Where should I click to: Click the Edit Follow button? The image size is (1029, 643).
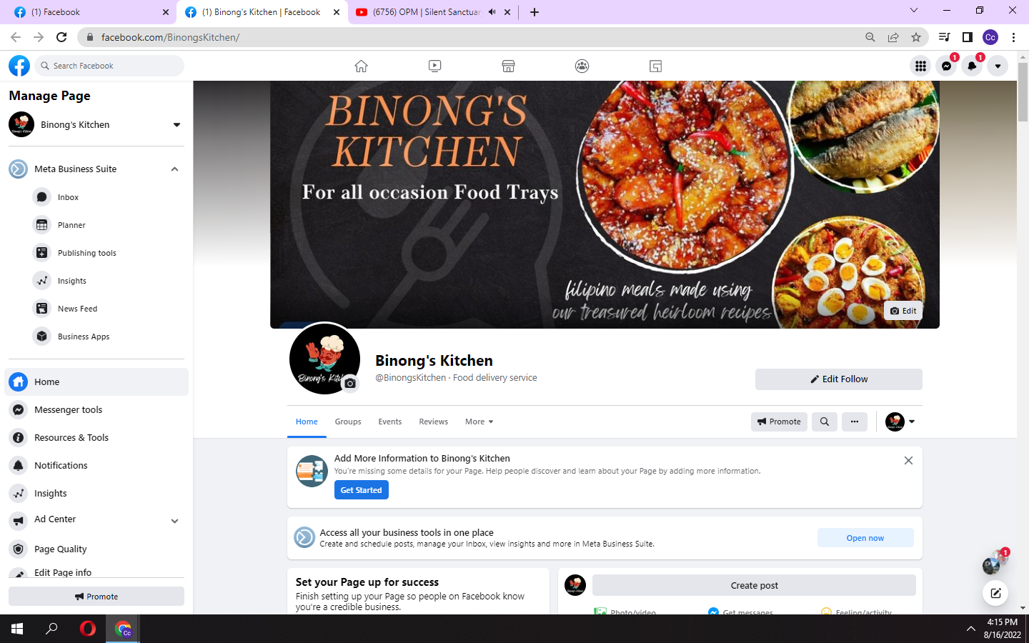839,379
